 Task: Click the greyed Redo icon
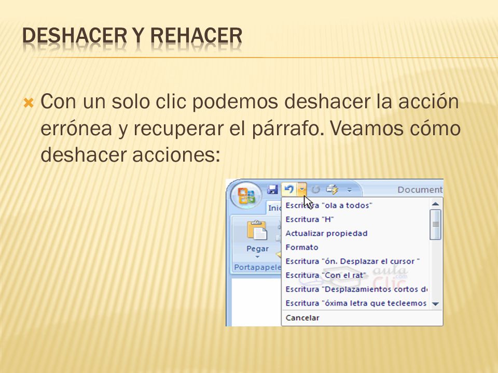coord(316,190)
